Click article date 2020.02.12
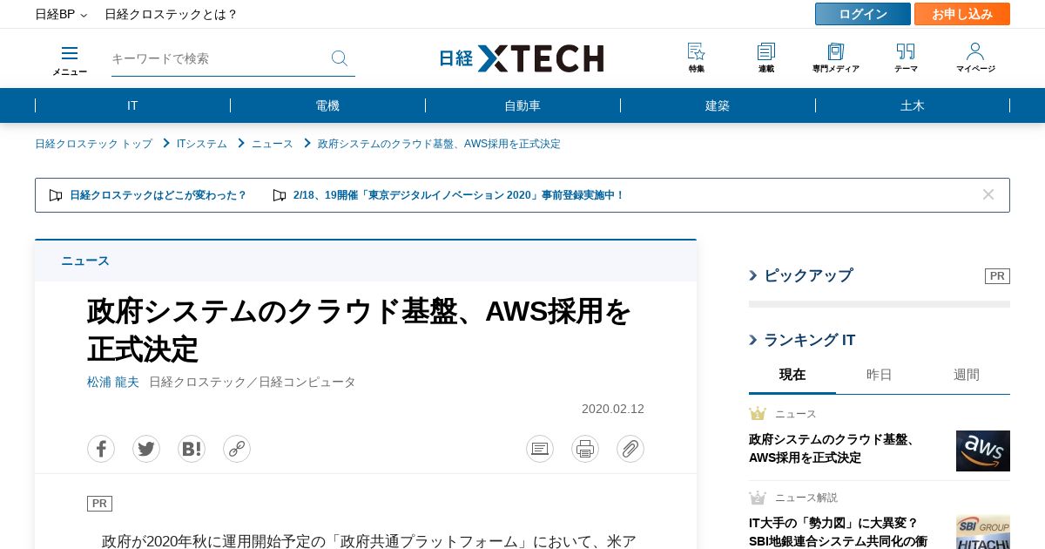This screenshot has height=549, width=1045. (613, 409)
